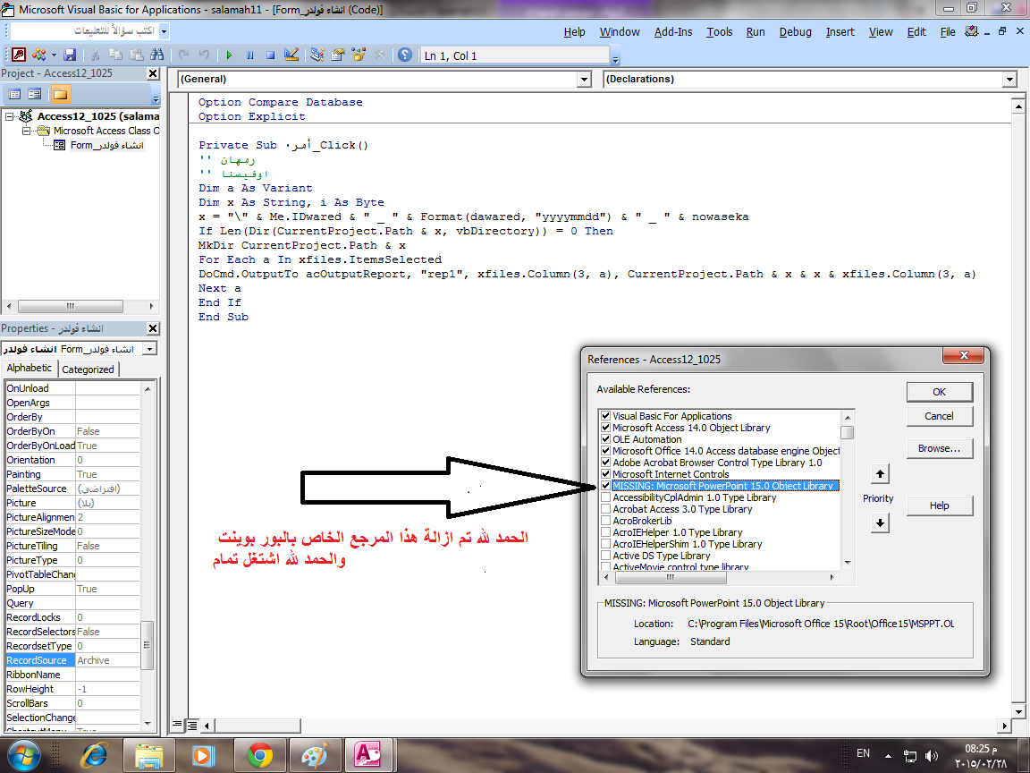The height and width of the screenshot is (773, 1030).
Task: Click the Cut scissors icon
Action: [x=96, y=55]
